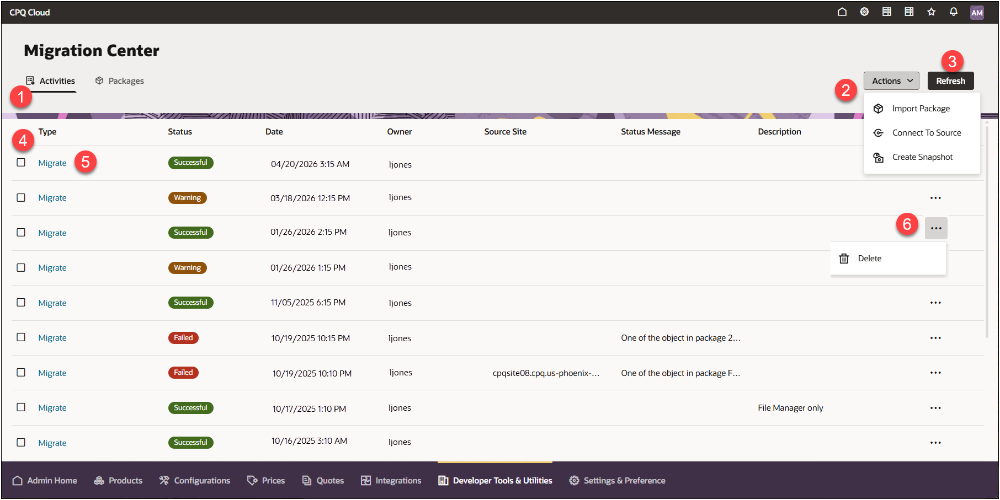The image size is (1000, 500).
Task: Open row menu for 10/19/2025 10:15 PM
Action: 935,338
